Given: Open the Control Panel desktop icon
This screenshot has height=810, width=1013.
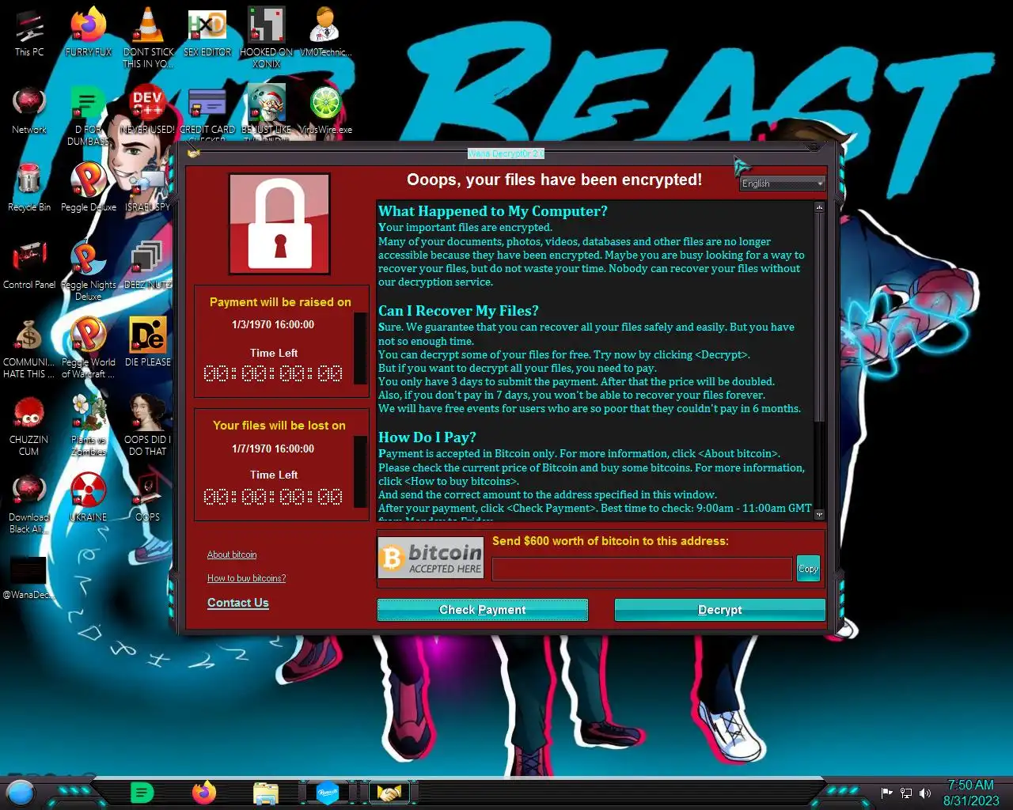Looking at the screenshot, I should tap(29, 264).
